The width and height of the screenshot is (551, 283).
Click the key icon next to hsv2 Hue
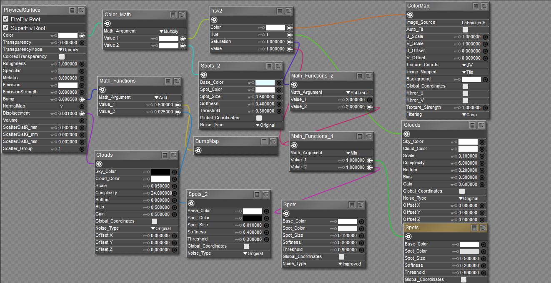[261, 35]
